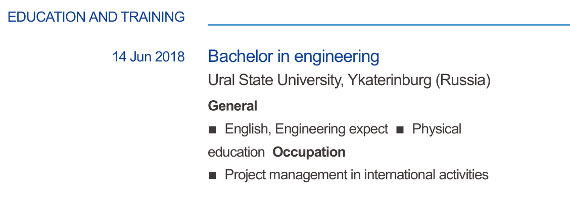Click the Ural State University text
This screenshot has width=570, height=206.
tap(273, 81)
